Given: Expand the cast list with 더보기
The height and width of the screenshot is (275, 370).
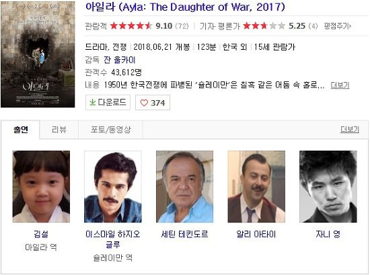Looking at the screenshot, I should pyautogui.click(x=349, y=130).
